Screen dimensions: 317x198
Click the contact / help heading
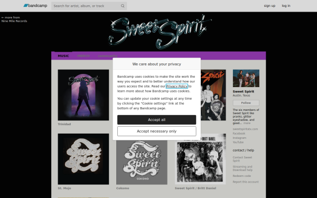pos(244,150)
